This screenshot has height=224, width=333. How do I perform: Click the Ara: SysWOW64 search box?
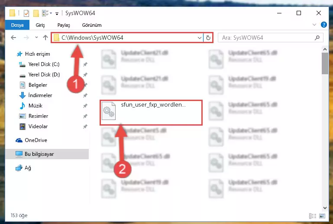[x=270, y=38]
